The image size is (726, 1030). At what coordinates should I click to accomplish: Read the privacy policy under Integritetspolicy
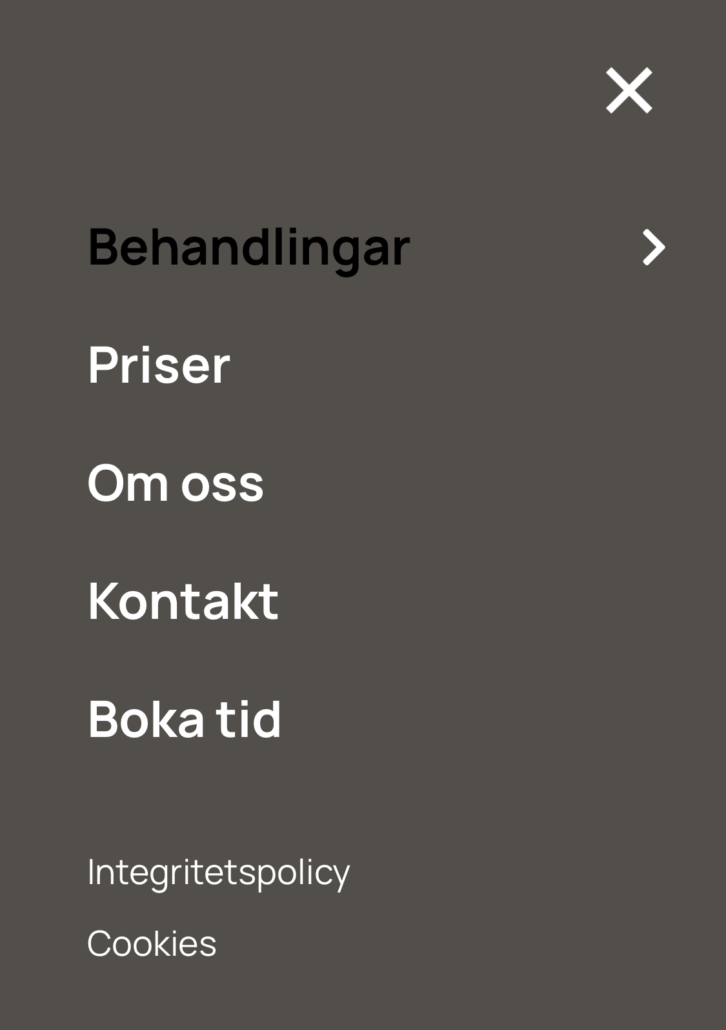click(218, 873)
